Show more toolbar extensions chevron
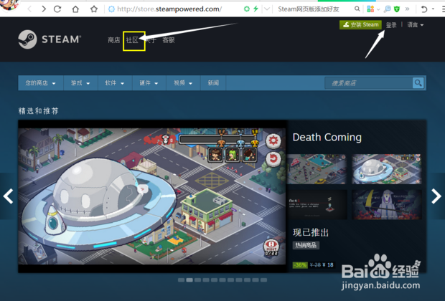This screenshot has width=445, height=301. [x=407, y=9]
